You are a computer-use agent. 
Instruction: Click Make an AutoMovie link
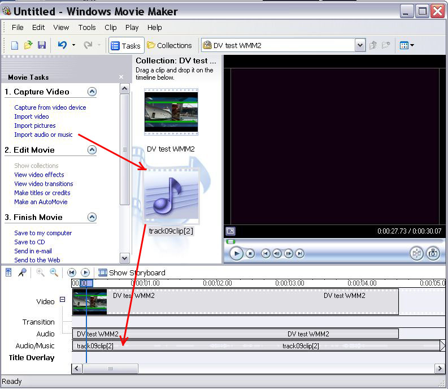(x=41, y=202)
